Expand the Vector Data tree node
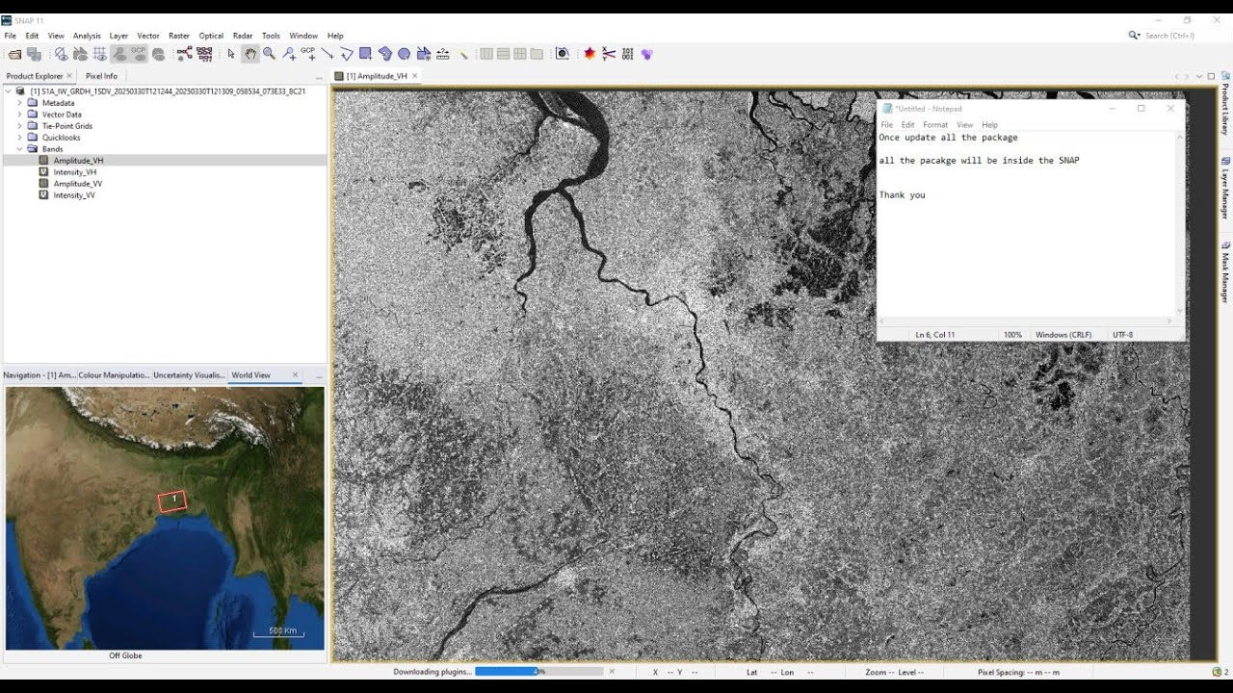The image size is (1233, 693). coord(19,115)
